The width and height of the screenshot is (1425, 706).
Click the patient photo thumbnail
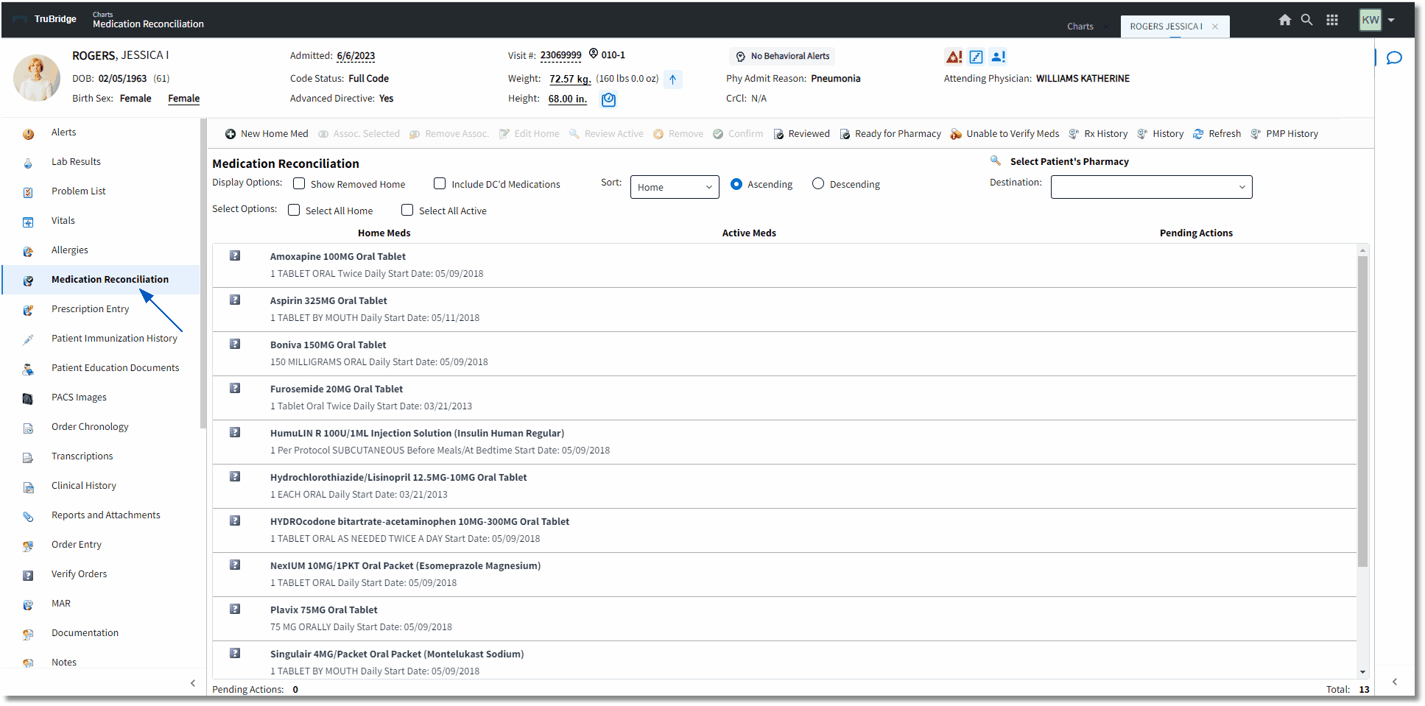tap(37, 77)
